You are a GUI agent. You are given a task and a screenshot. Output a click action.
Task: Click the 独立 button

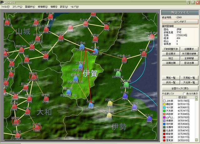pos(171,58)
